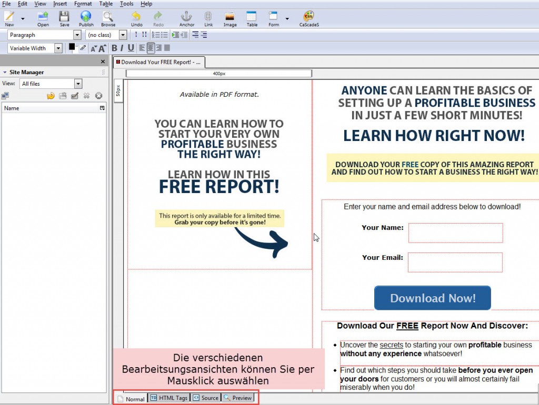This screenshot has width=539, height=405.
Task: Toggle bold formatting
Action: point(114,48)
